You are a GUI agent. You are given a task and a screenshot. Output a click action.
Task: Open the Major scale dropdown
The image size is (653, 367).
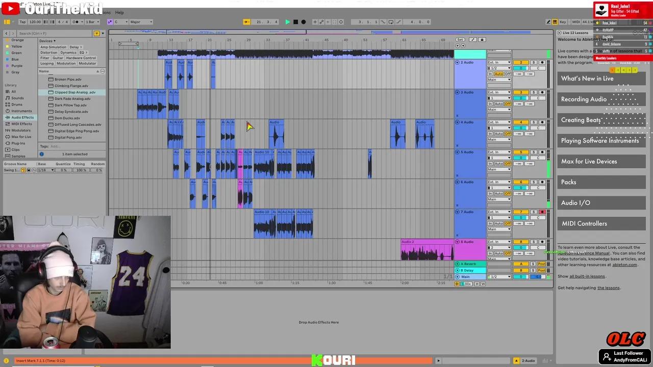tap(141, 22)
